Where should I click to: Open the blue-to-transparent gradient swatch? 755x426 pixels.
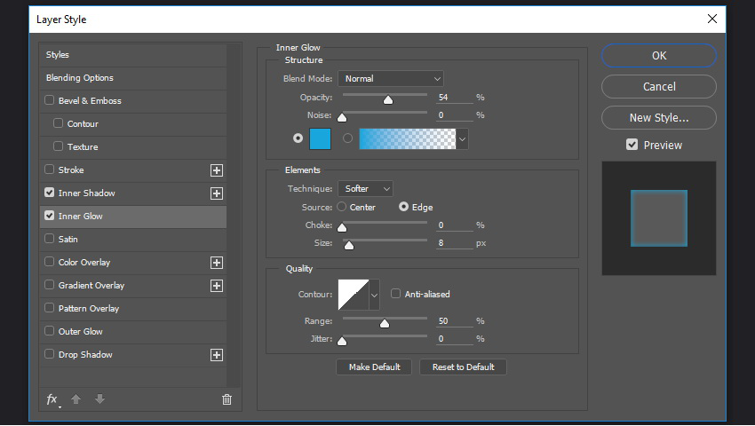(408, 139)
